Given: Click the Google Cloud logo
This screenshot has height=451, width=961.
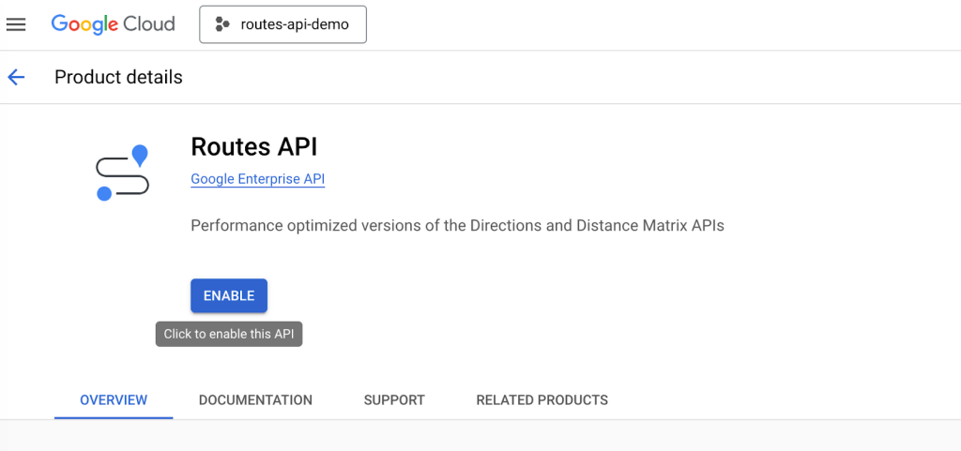Looking at the screenshot, I should tap(113, 24).
